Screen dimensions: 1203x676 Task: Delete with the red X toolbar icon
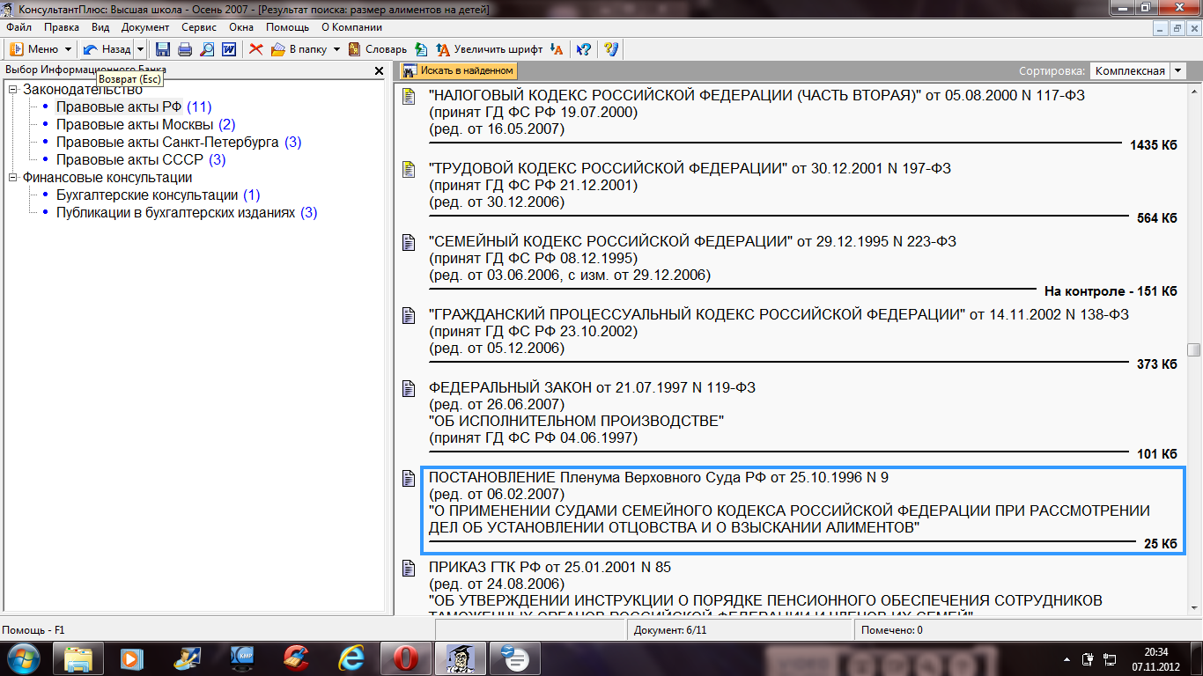pyautogui.click(x=256, y=49)
